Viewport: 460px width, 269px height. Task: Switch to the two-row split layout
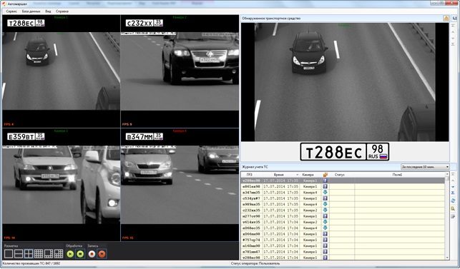(19, 254)
